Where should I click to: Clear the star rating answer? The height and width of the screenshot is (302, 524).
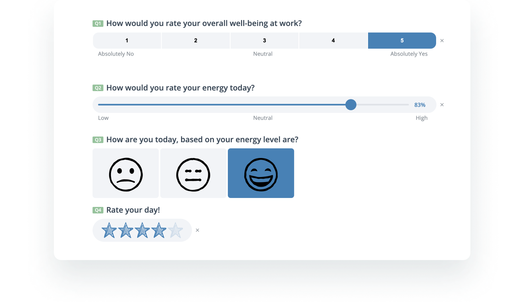click(197, 230)
